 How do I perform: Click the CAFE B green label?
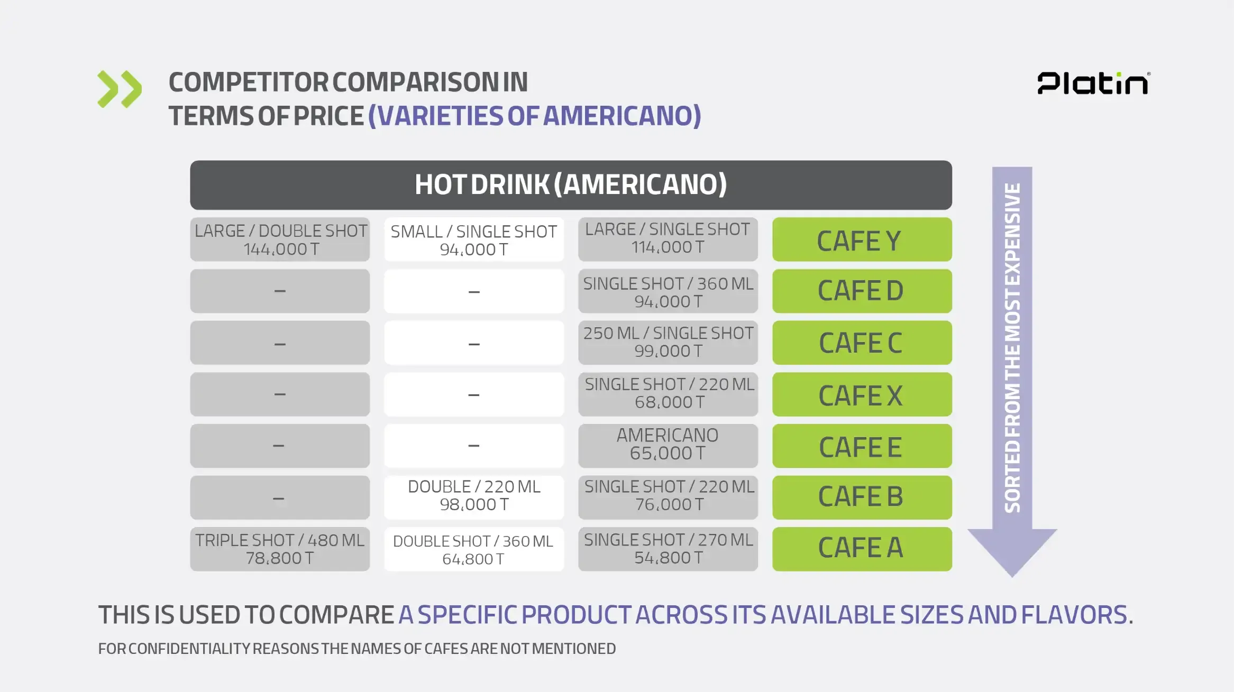862,497
